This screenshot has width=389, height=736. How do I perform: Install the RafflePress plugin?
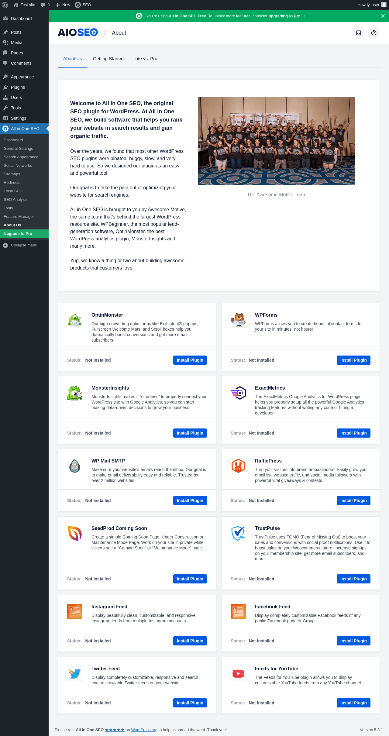coord(353,500)
